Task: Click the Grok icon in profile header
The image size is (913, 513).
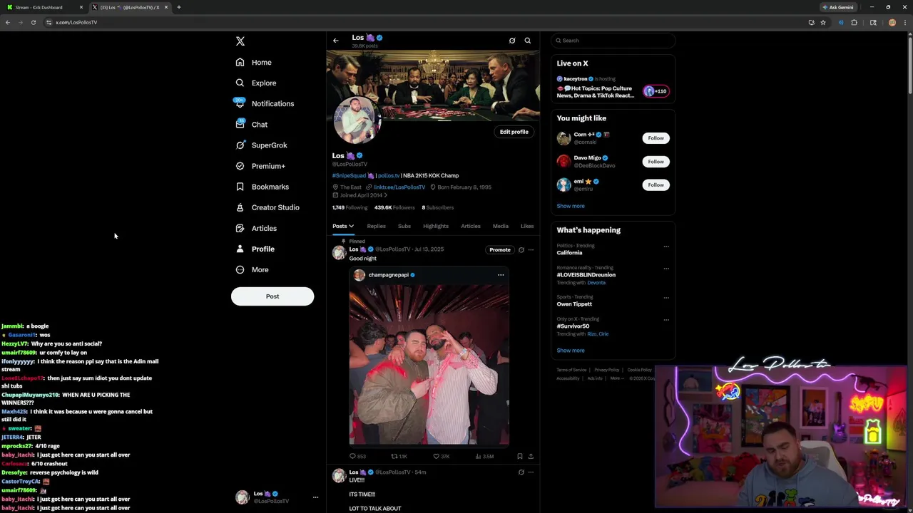Action: 512,41
